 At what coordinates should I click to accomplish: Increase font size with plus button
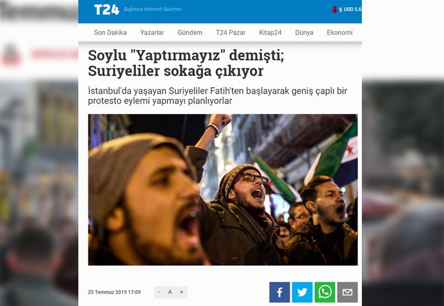point(181,292)
